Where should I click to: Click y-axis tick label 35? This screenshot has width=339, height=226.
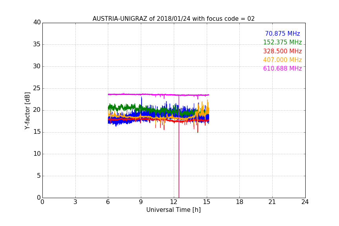pyautogui.click(x=37, y=44)
